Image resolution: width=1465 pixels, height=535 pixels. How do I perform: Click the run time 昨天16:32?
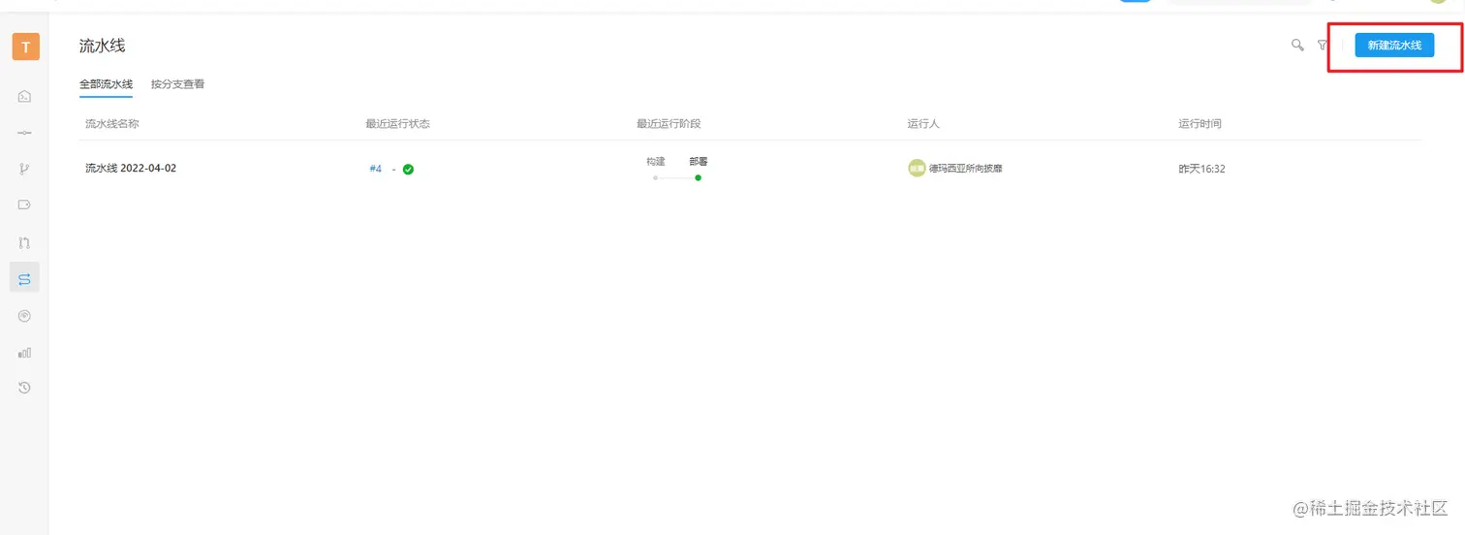[x=1201, y=169]
